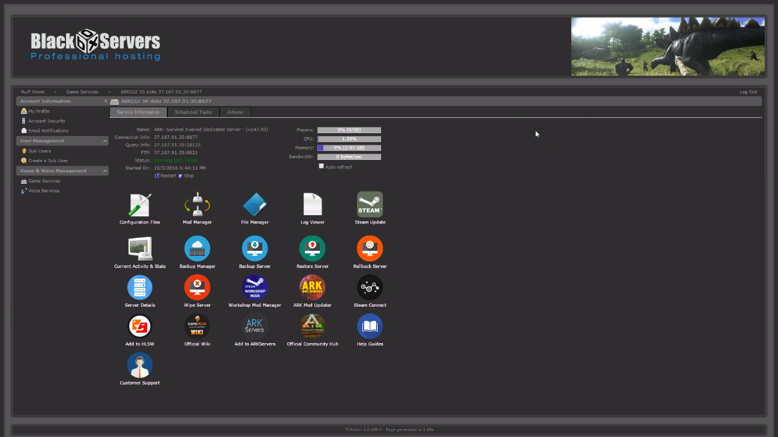The image size is (778, 437).
Task: Click Create a Sub User
Action: [48, 160]
